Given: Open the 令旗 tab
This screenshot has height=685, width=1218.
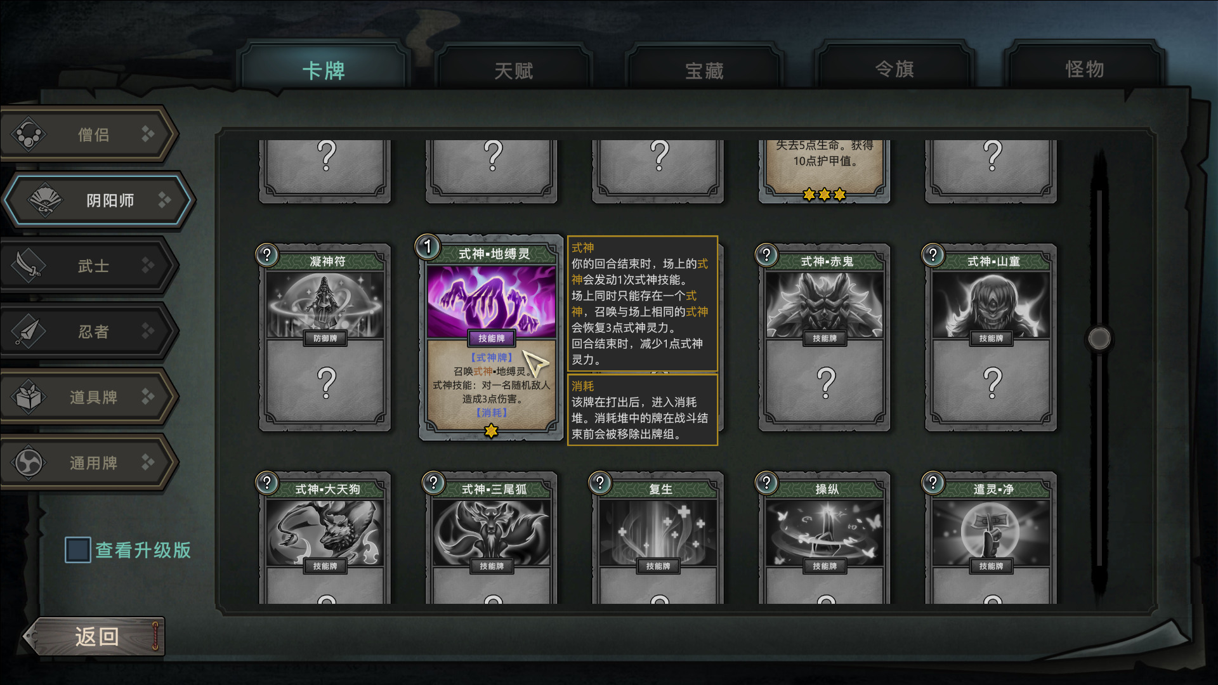Looking at the screenshot, I should coord(894,68).
